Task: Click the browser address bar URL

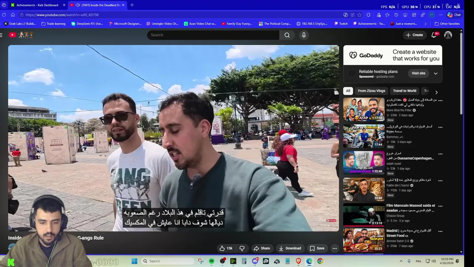Action: click(x=62, y=15)
